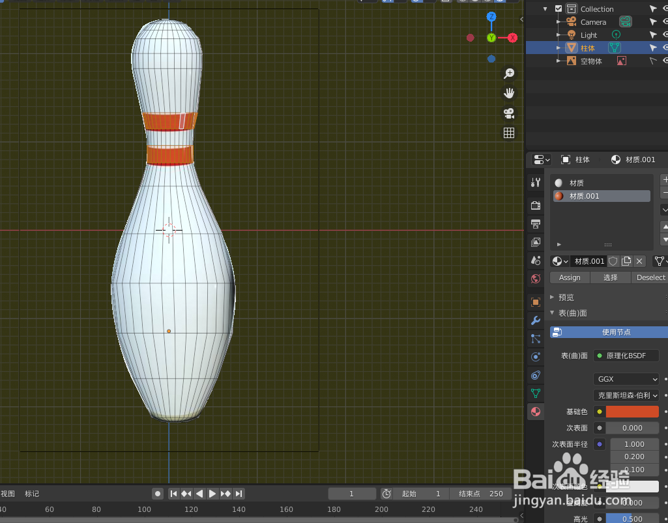The height and width of the screenshot is (523, 668).
Task: Click the hand pan icon in viewport
Action: coord(508,92)
